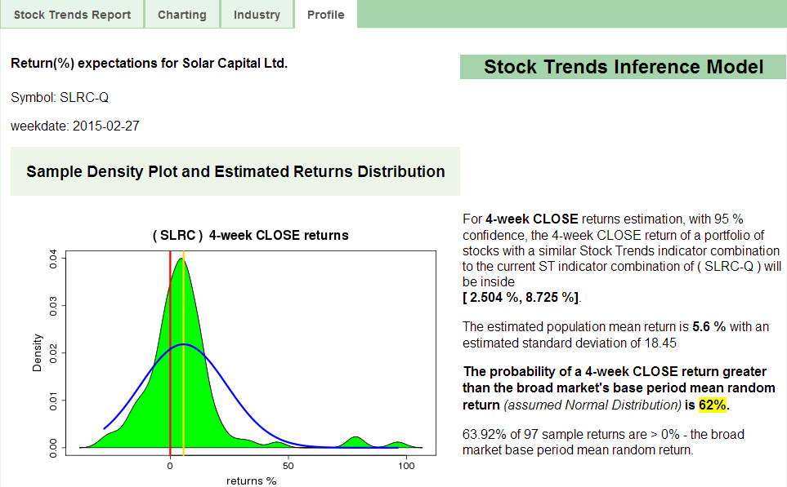Click the estimated standard deviation of 18.45 text
The height and width of the screenshot is (487, 787).
[x=569, y=343]
